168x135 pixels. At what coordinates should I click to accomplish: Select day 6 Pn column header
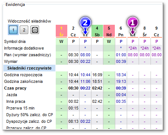[121, 31]
